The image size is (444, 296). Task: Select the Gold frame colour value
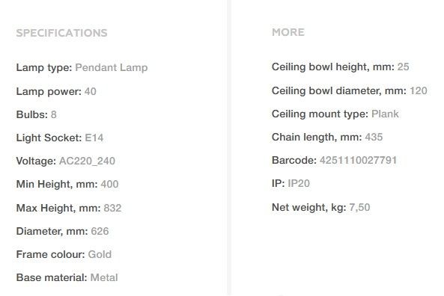click(x=100, y=254)
